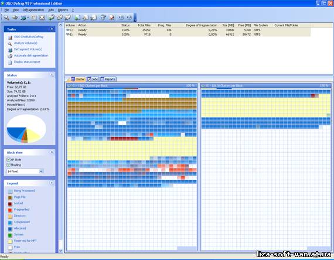
Task: Click the O&O OneButtonDefrag task icon
Action: click(x=10, y=37)
